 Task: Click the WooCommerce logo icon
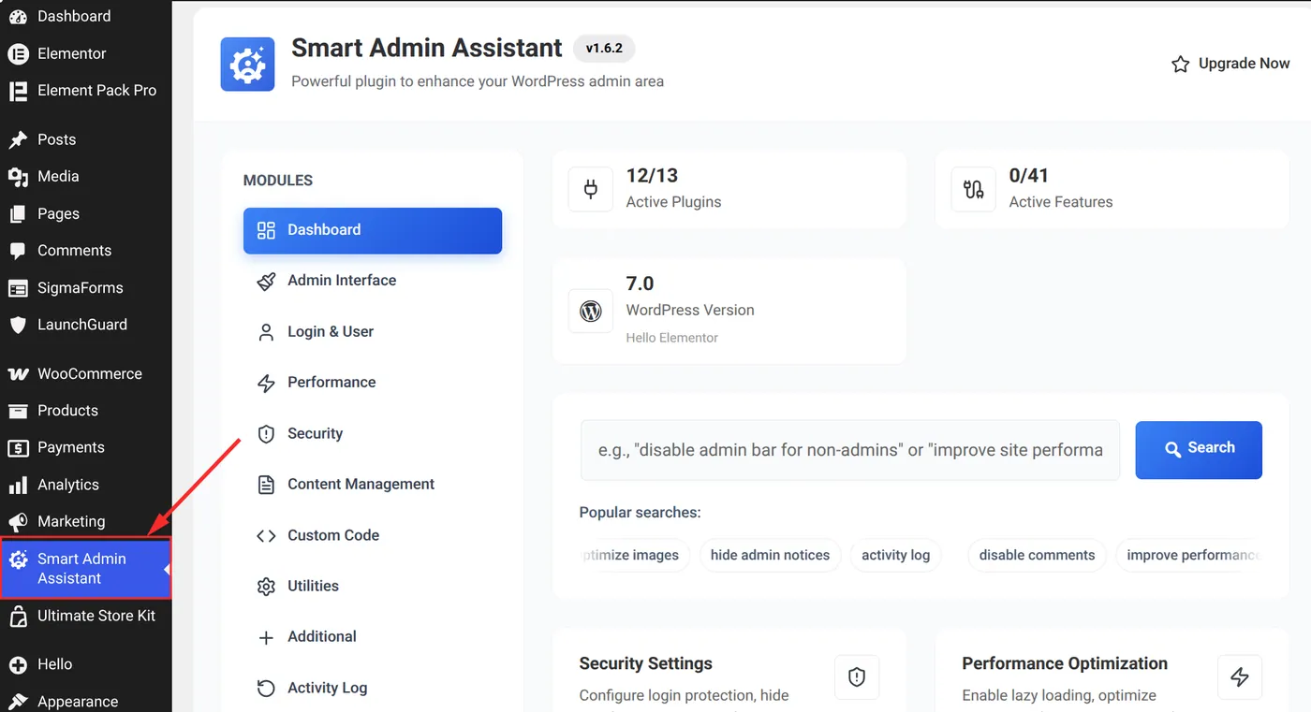coord(18,373)
